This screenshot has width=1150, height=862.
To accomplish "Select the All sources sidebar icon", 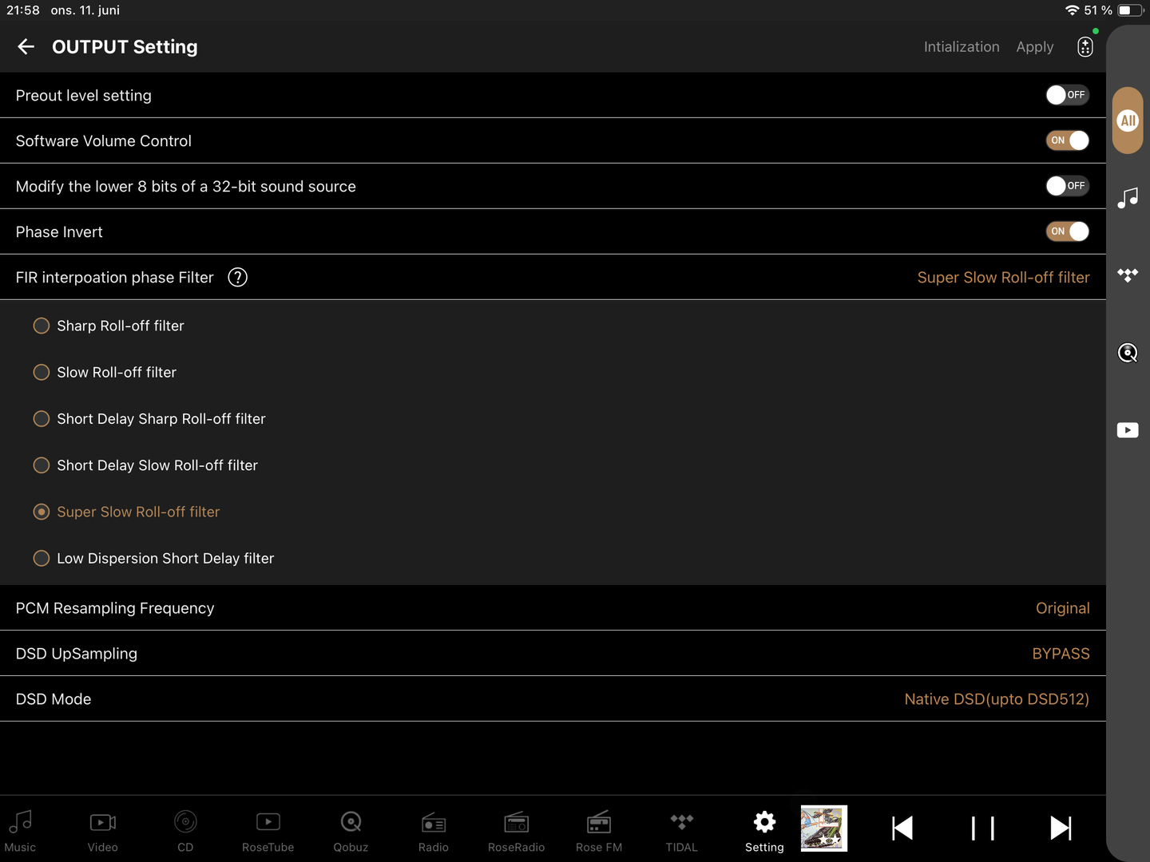I will 1128,121.
